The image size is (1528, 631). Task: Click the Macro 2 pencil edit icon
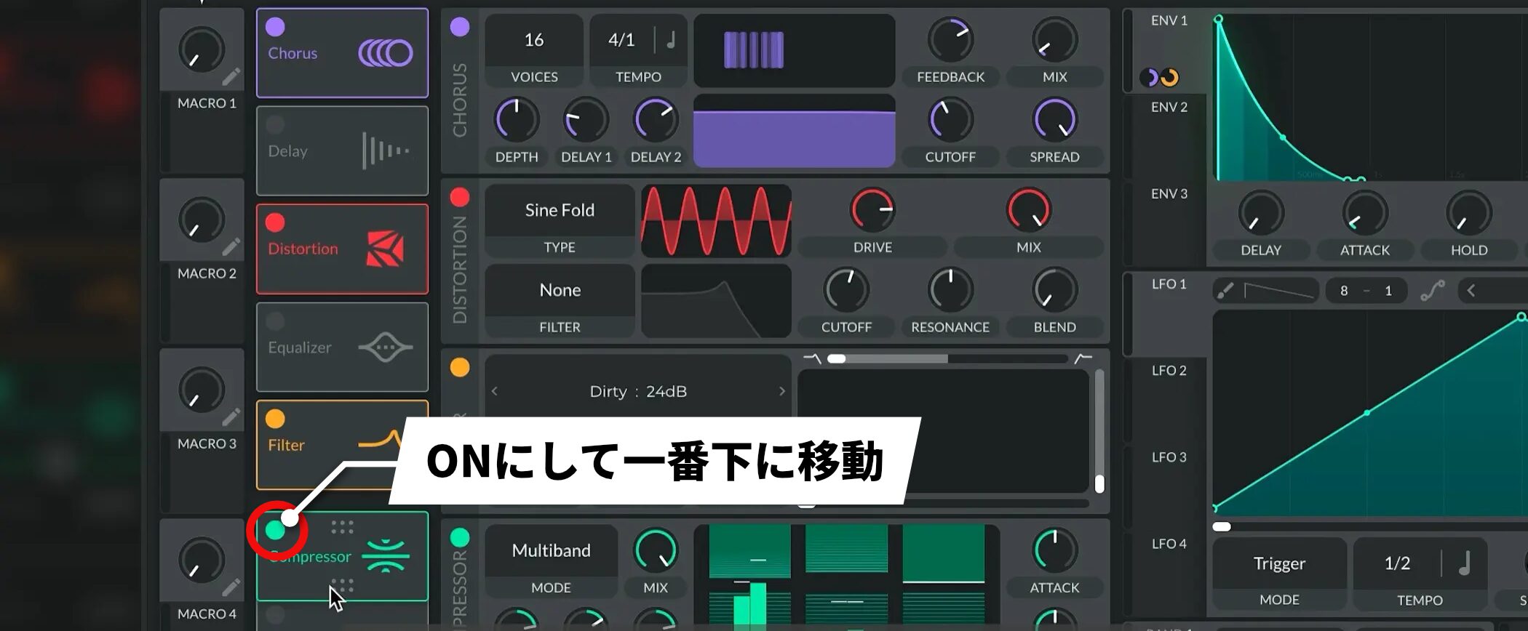[231, 247]
